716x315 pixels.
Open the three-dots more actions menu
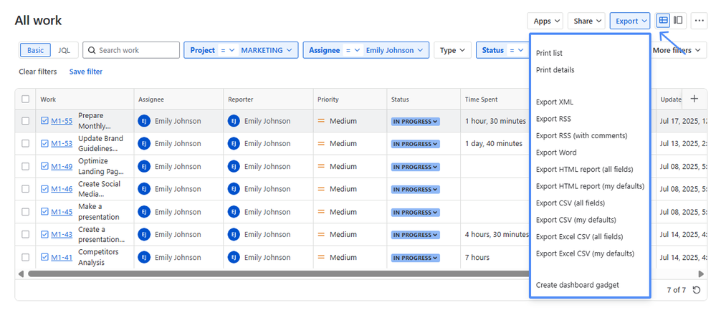[x=699, y=21]
